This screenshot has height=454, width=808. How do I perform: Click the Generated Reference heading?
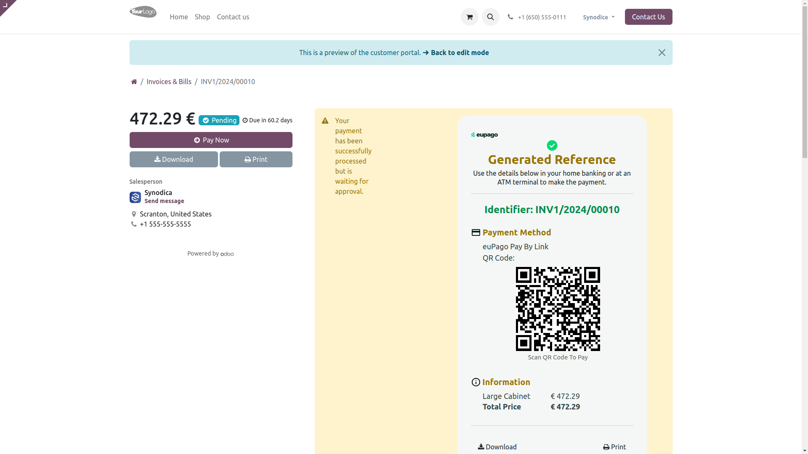pos(552,159)
